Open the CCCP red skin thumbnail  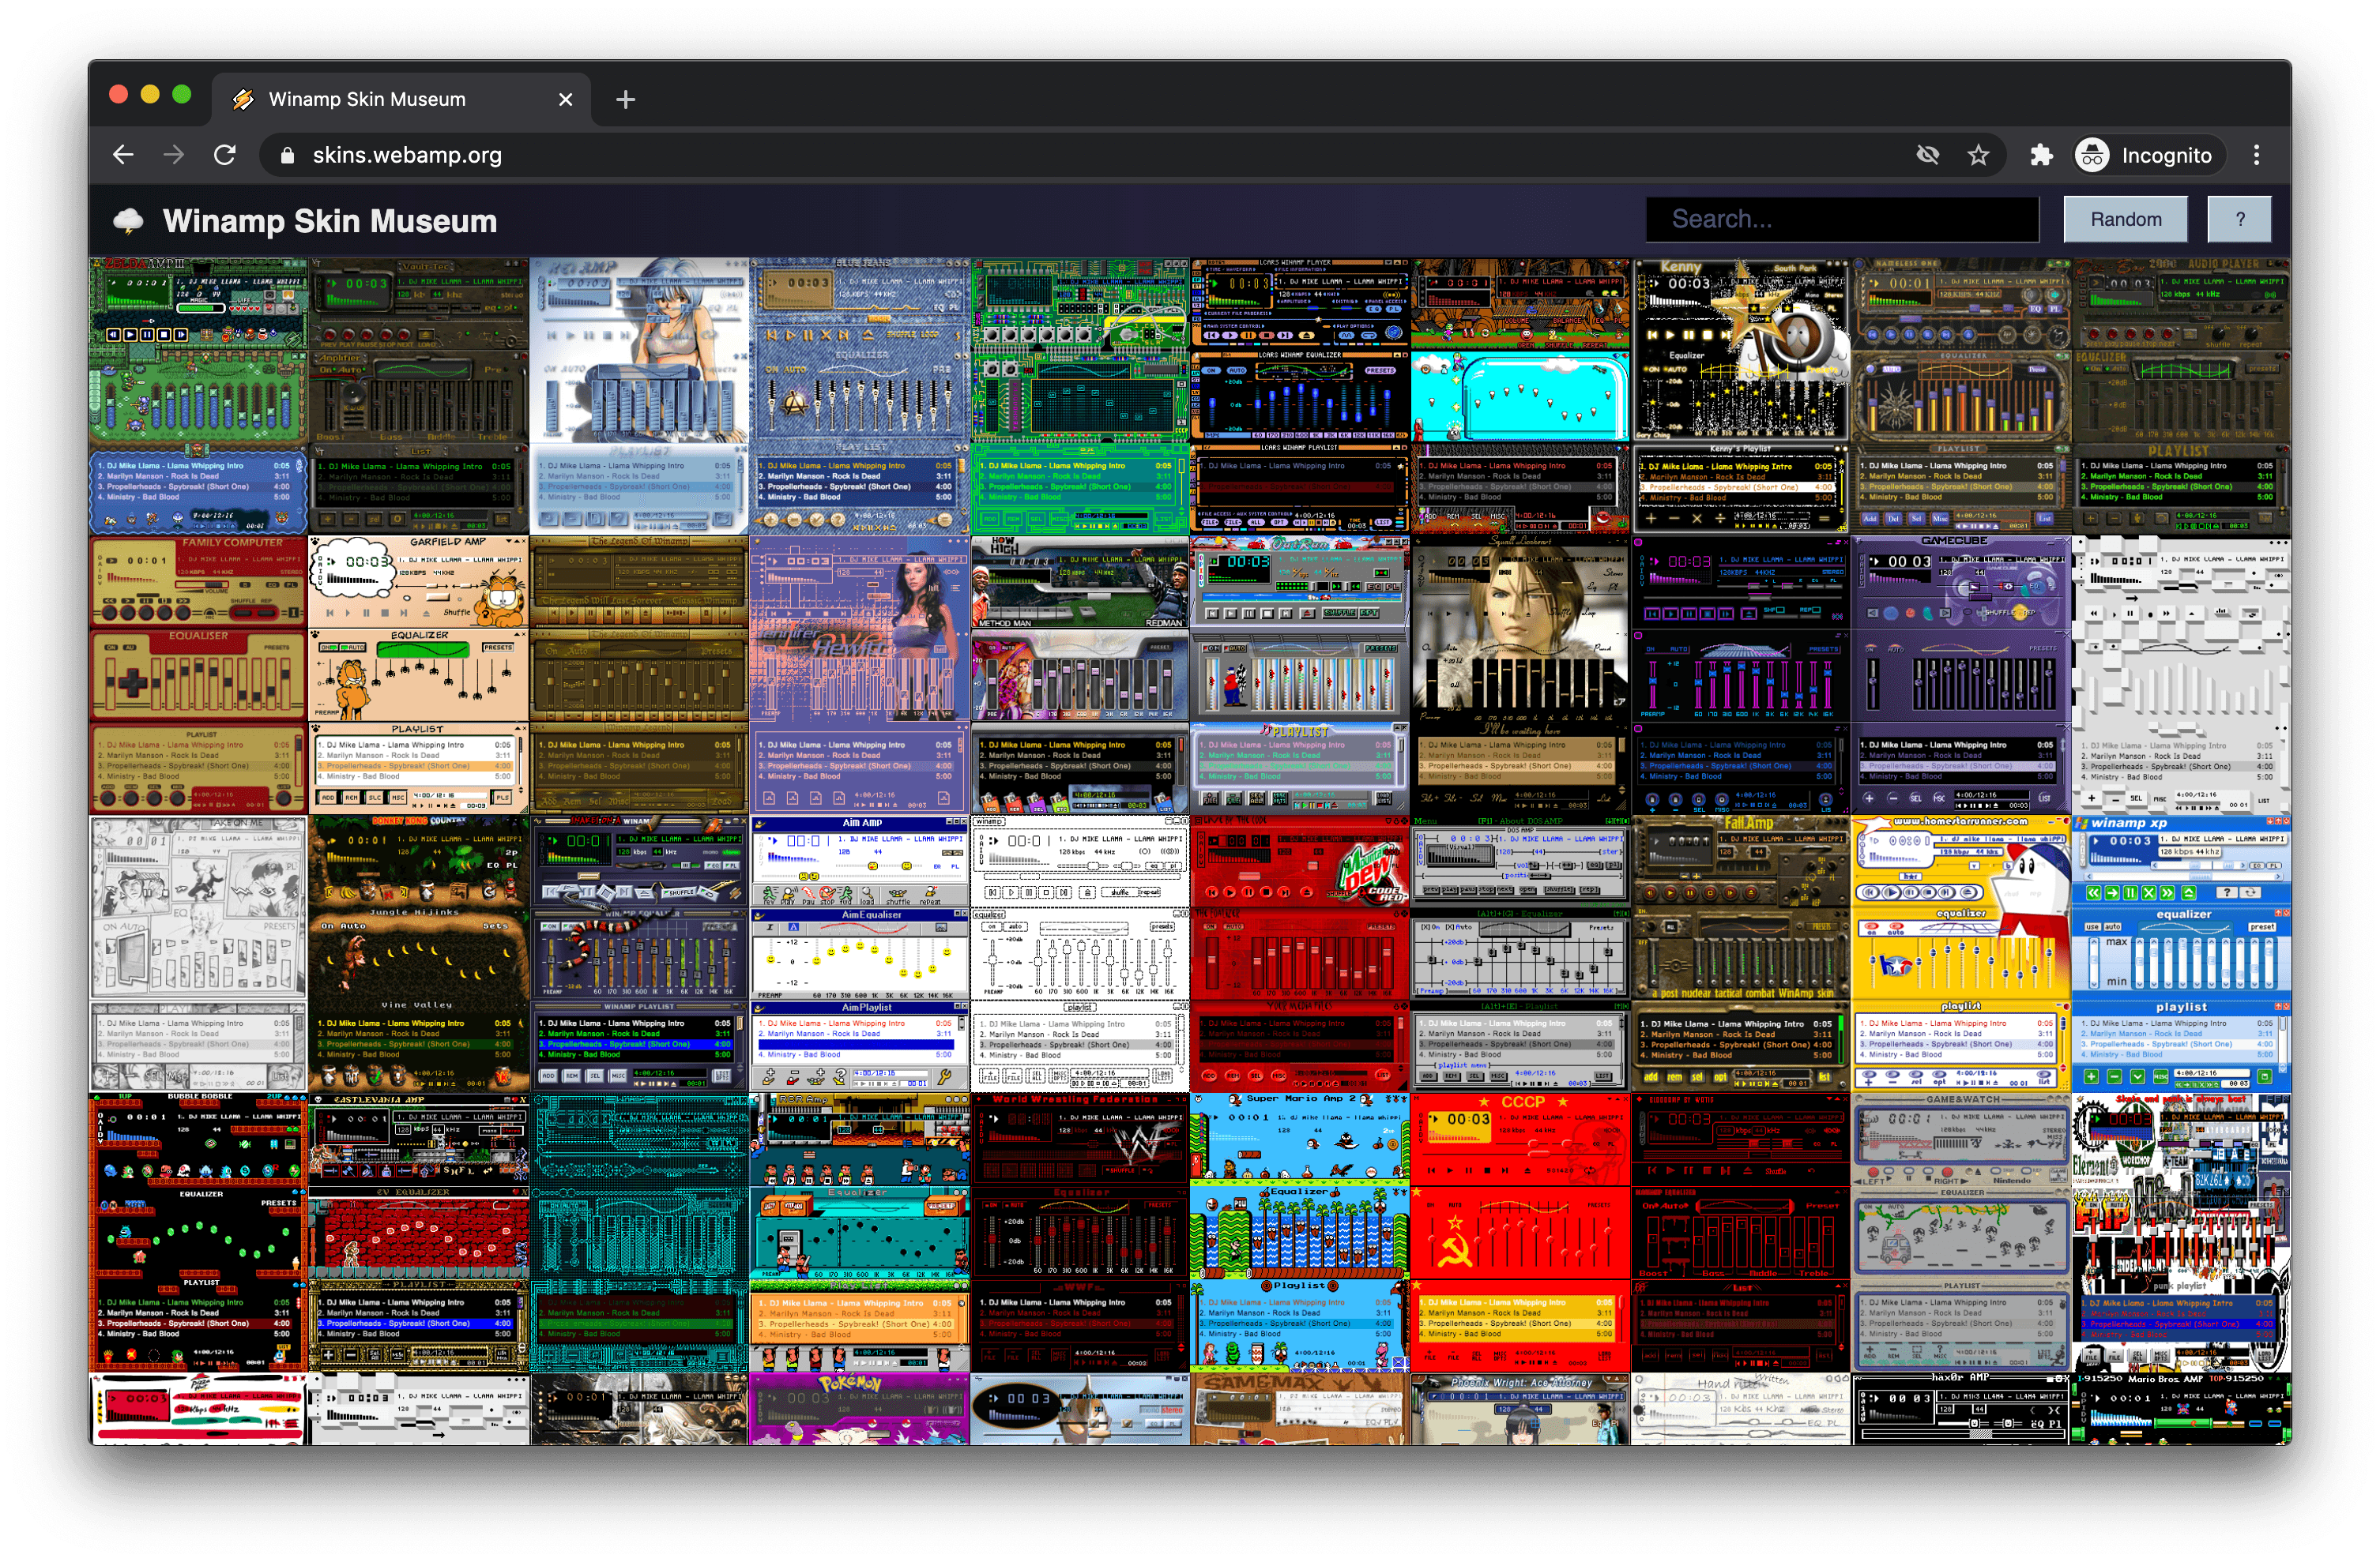(x=1519, y=1231)
